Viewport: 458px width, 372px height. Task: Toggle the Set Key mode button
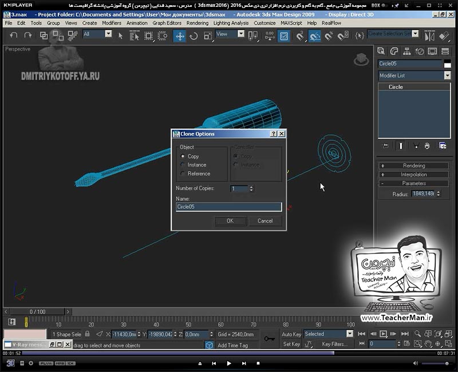pyautogui.click(x=291, y=345)
